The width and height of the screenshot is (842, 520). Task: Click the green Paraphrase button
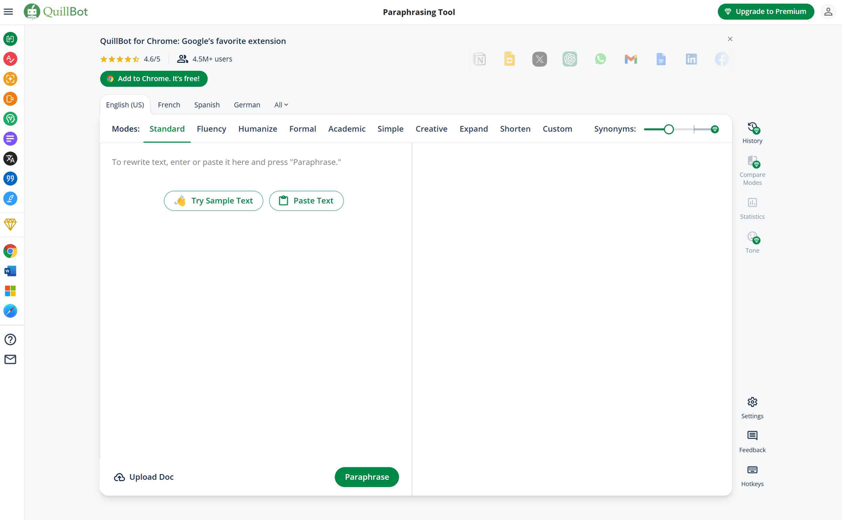coord(367,477)
